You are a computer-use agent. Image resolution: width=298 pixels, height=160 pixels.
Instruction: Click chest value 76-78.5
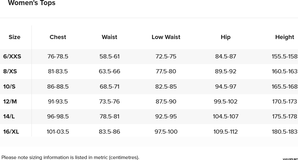pyautogui.click(x=58, y=57)
